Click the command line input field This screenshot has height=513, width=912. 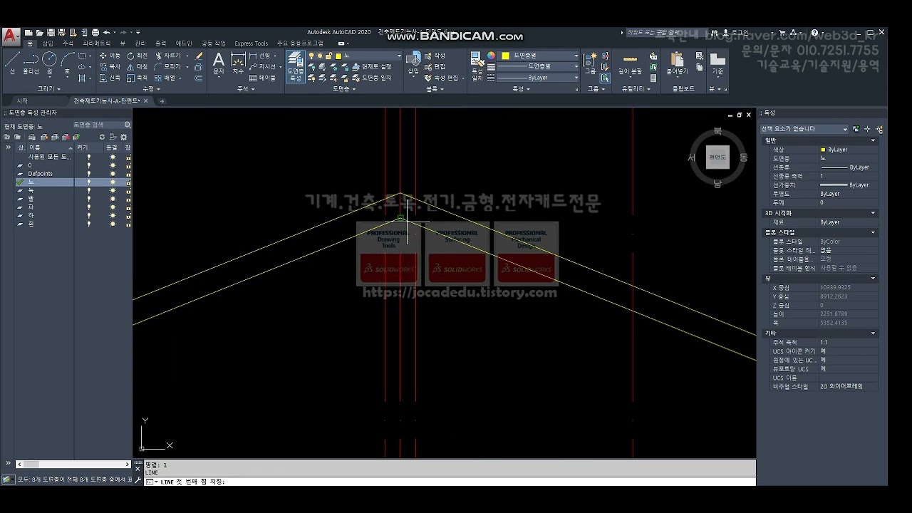pyautogui.click(x=449, y=482)
